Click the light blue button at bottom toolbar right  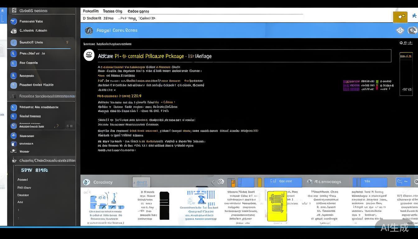403,182
